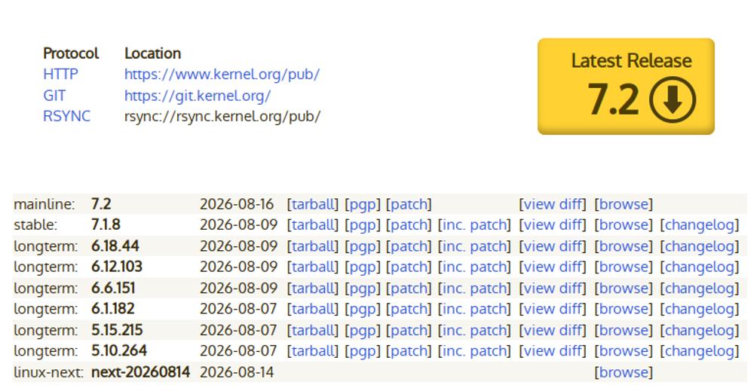The image size is (754, 391).
Task: Open patch for mainline 7.2
Action: (x=409, y=204)
